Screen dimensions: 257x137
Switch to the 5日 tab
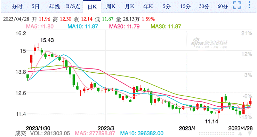click(35, 7)
